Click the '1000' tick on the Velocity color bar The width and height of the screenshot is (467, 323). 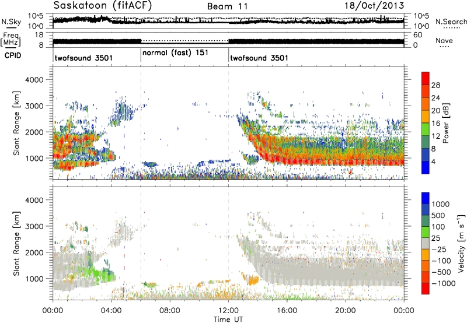(x=441, y=204)
